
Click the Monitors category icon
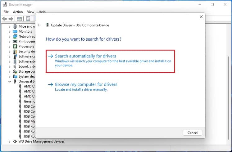point(15,31)
